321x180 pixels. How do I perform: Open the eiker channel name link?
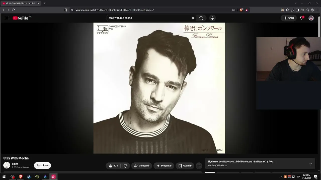(x=15, y=164)
